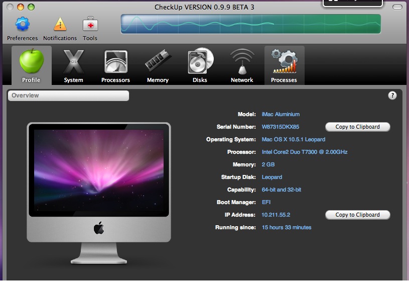Click the Overview section header
This screenshot has height=282, width=409.
68,96
